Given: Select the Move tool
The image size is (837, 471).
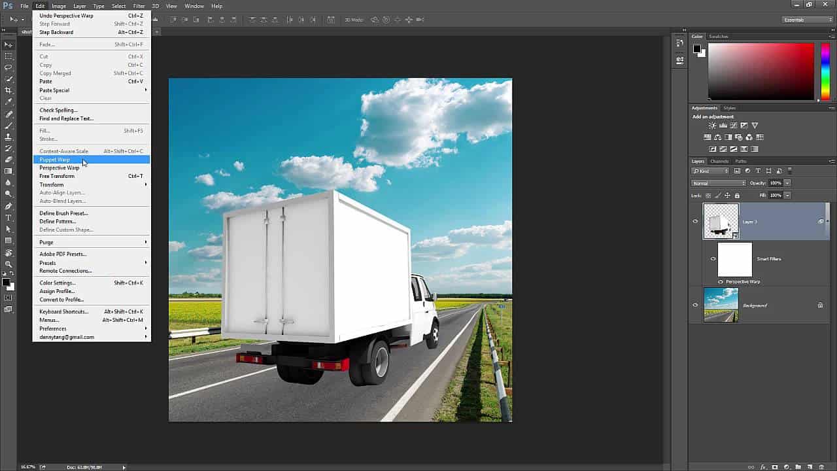Looking at the screenshot, I should 9,44.
